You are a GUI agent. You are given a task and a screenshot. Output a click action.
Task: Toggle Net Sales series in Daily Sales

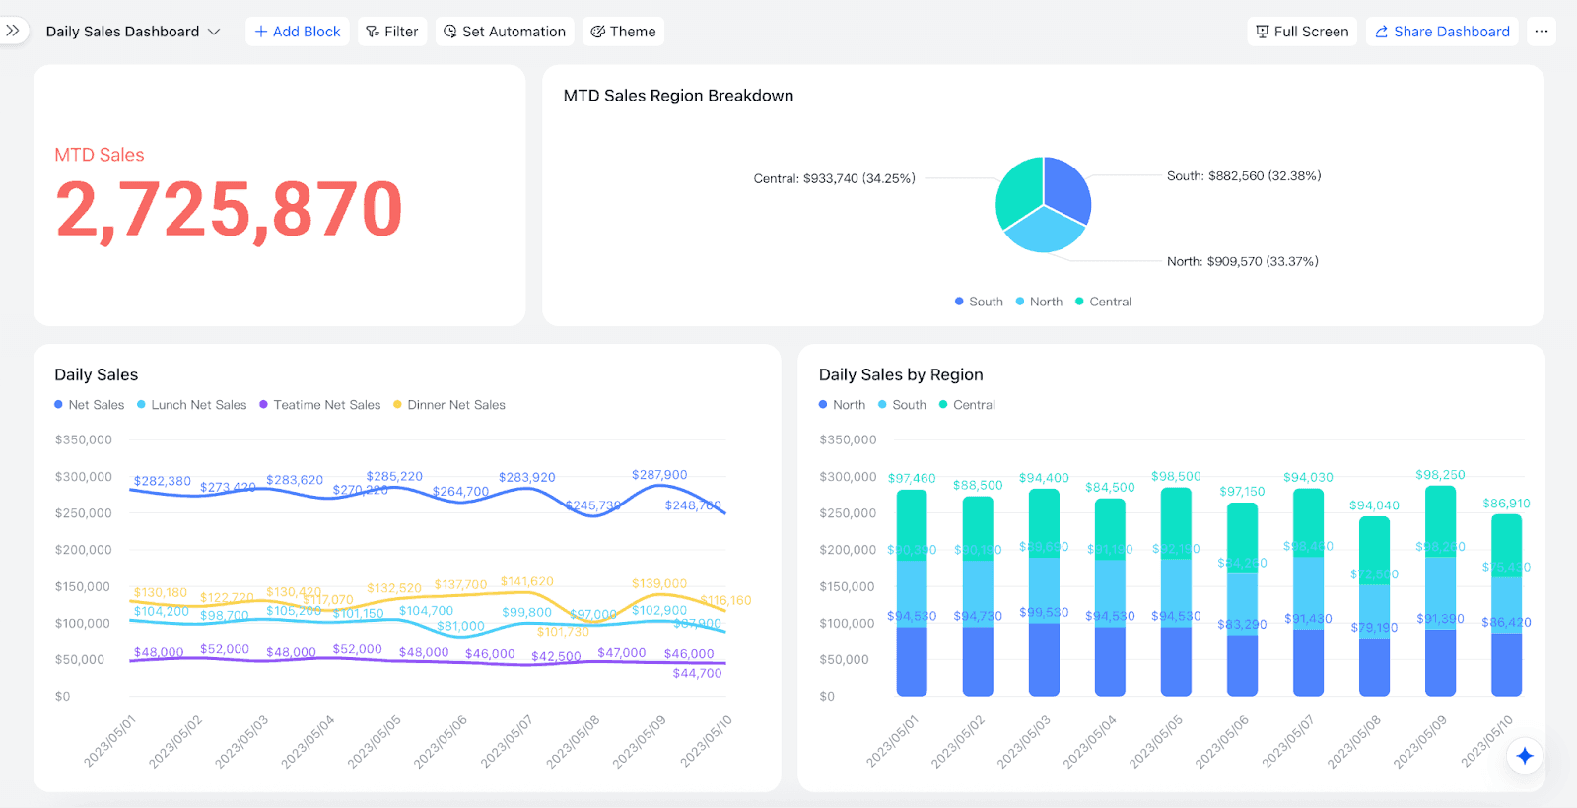(90, 405)
